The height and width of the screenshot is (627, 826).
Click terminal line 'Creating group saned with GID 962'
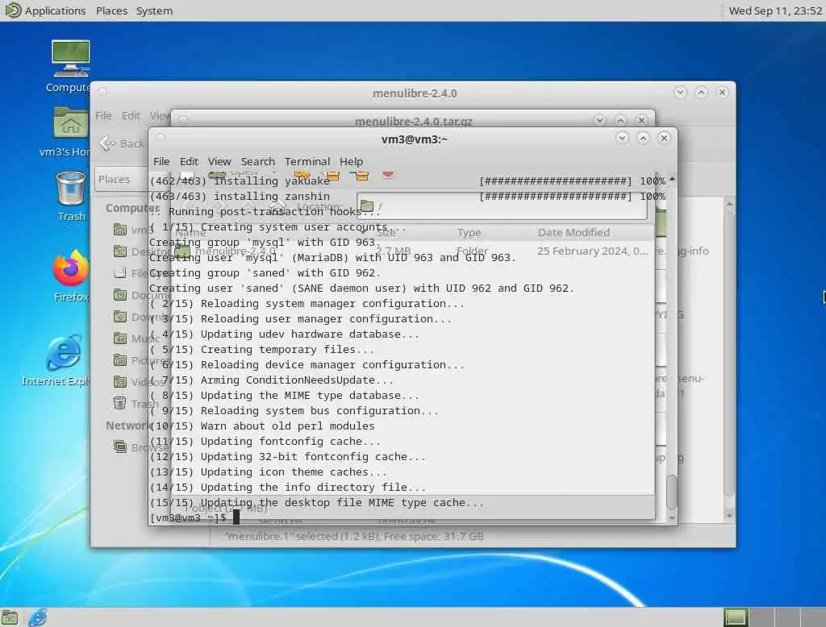[265, 272]
